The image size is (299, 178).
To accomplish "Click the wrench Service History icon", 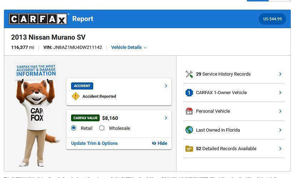I will coord(189,74).
